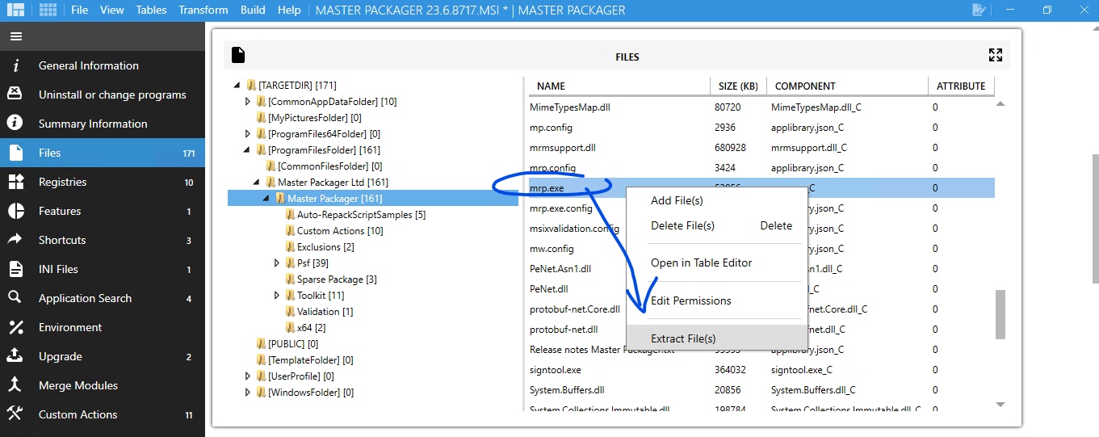Sort by the SIZE (KB) column header
Viewport: 1099px width, 437px height.
[x=739, y=86]
